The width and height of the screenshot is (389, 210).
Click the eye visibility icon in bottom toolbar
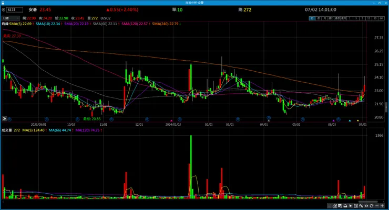(x=366, y=206)
